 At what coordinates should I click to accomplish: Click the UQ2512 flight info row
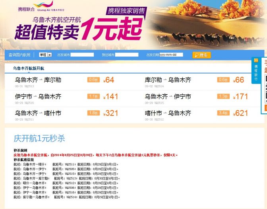coord(66,183)
